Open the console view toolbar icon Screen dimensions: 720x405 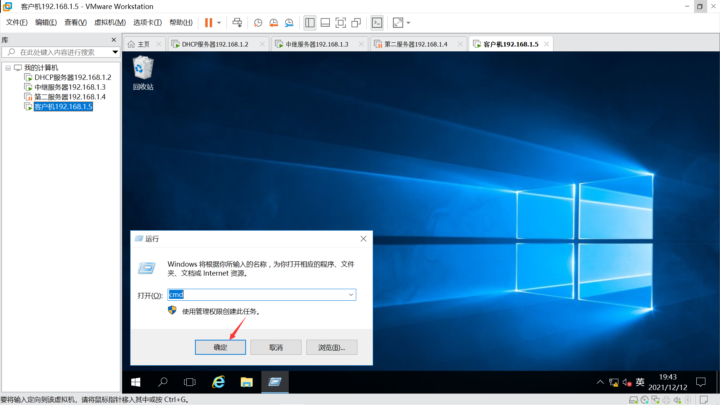[x=377, y=23]
